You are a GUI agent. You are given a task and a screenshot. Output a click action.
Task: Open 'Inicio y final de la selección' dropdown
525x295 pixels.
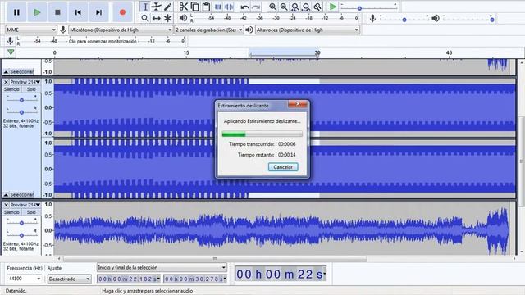click(x=162, y=268)
